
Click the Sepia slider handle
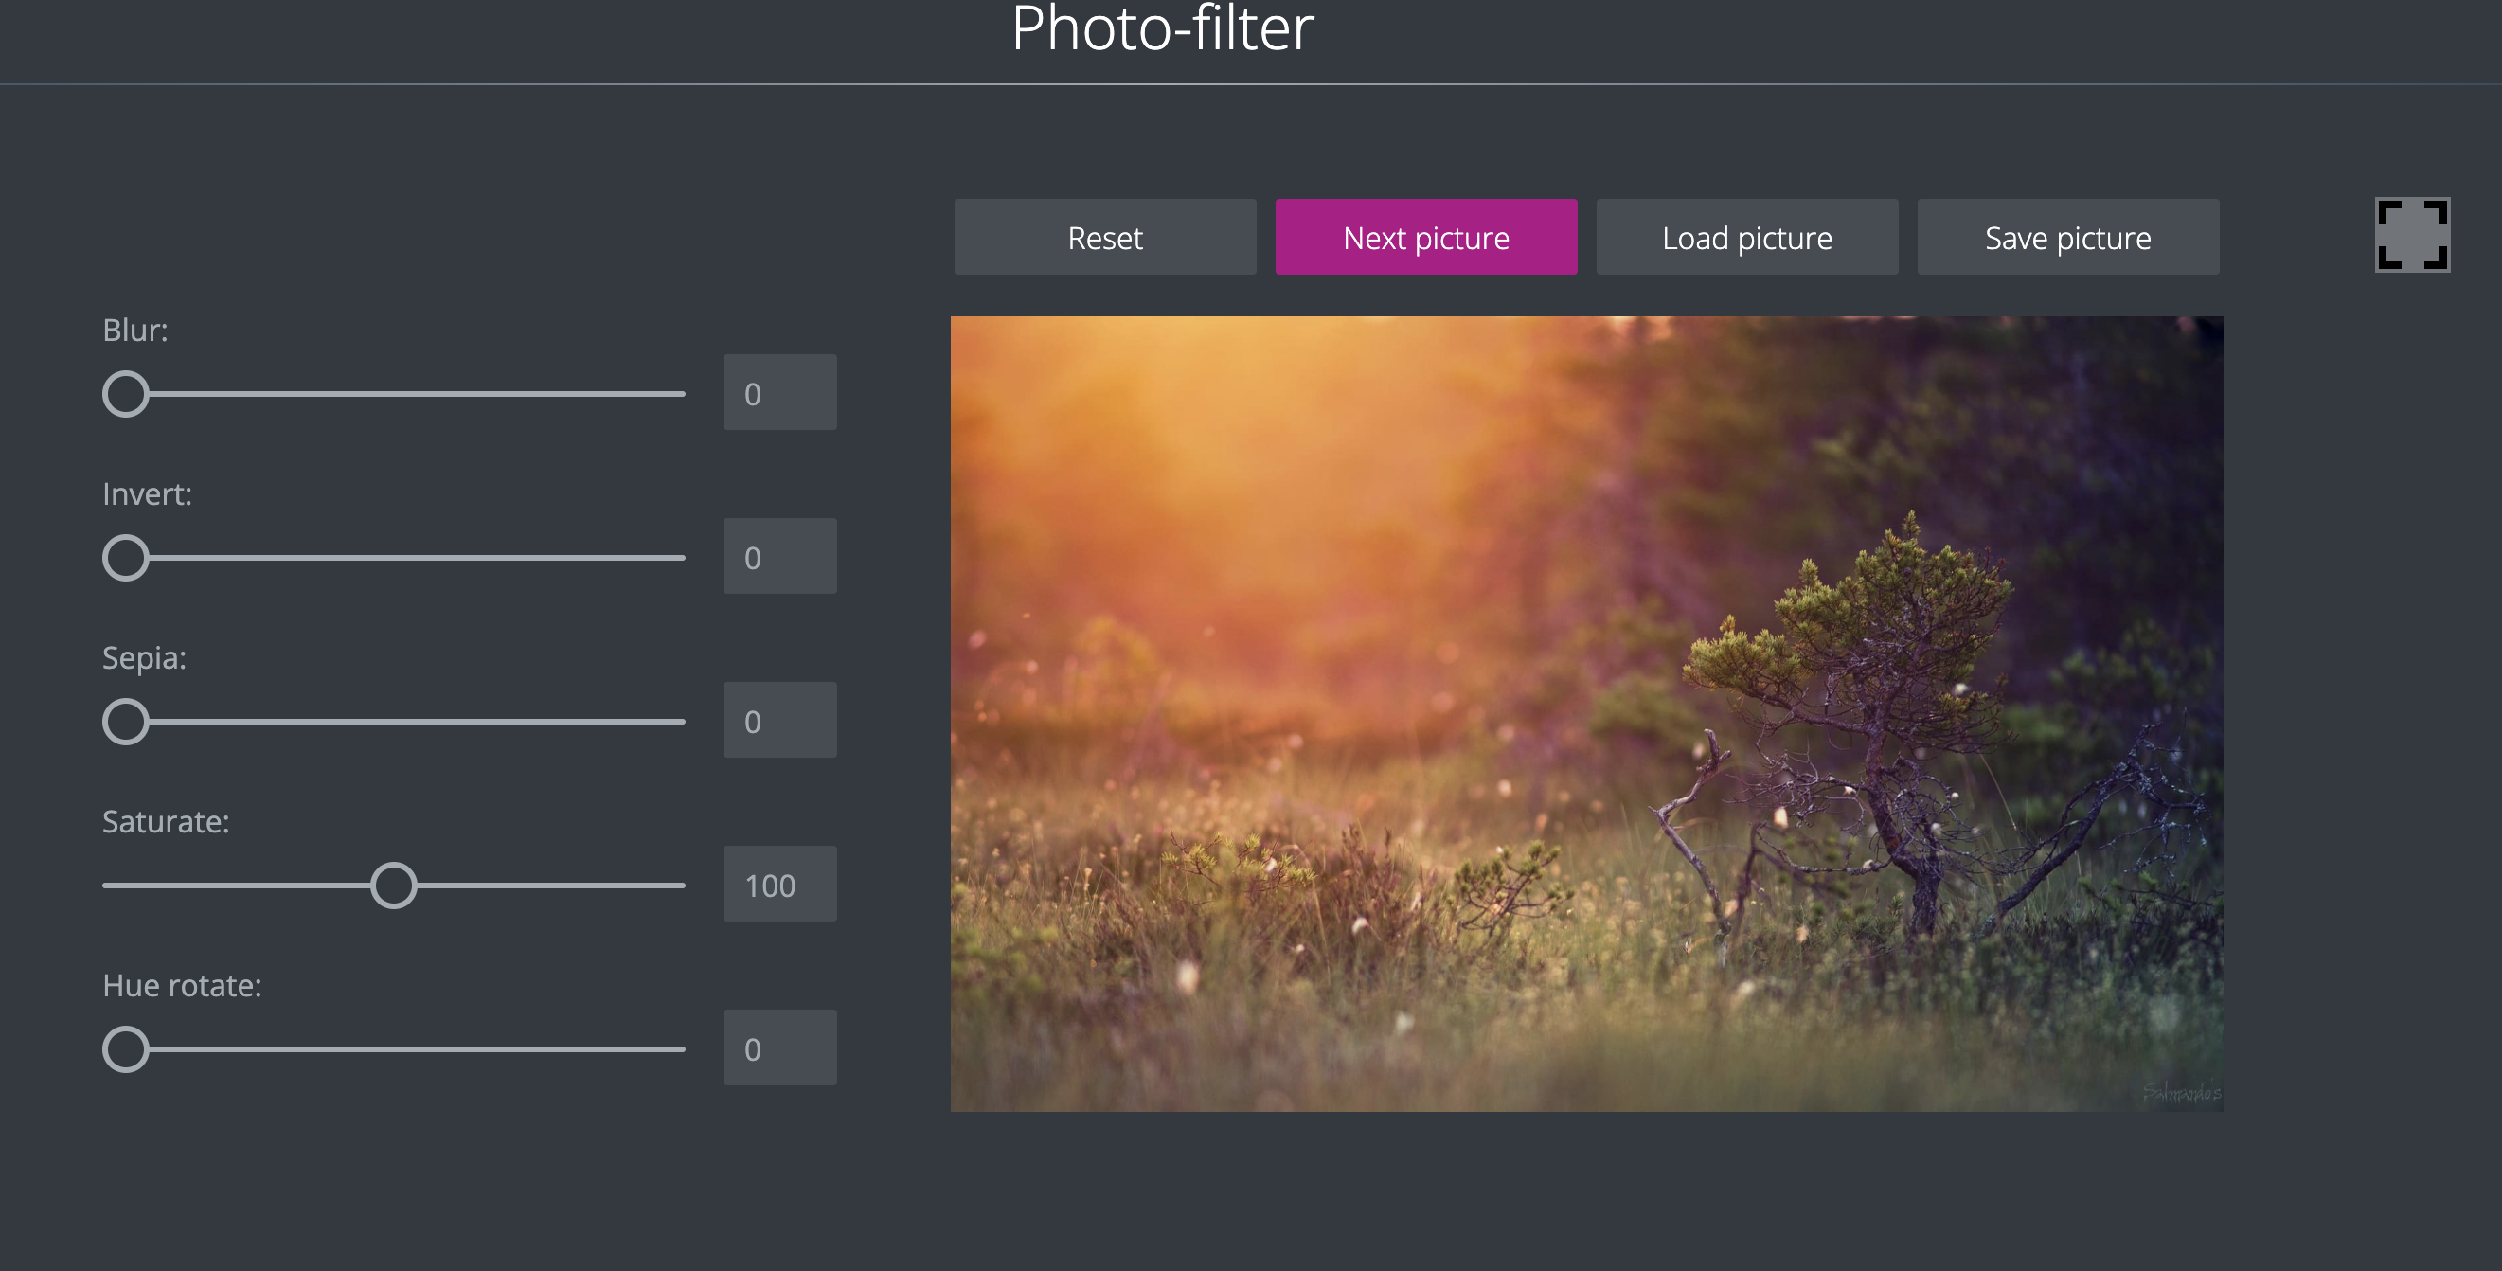(x=125, y=721)
